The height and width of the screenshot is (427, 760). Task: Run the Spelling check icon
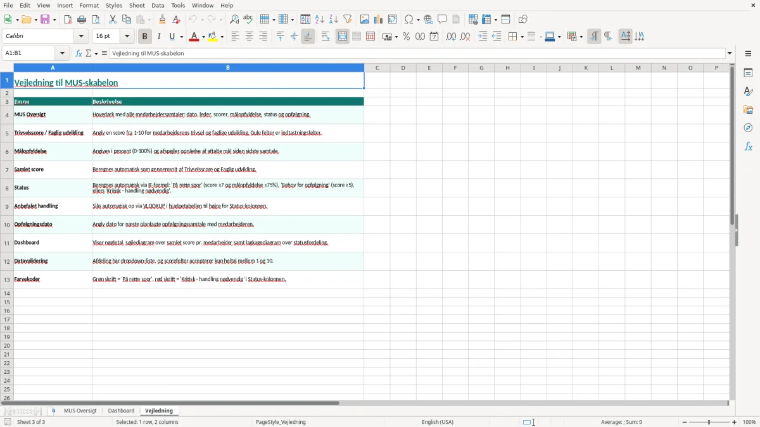tap(248, 20)
